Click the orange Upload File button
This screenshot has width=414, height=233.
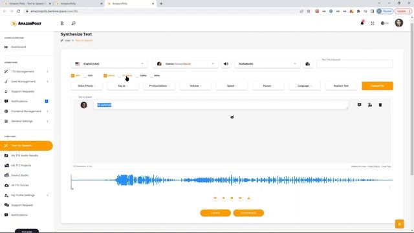click(x=377, y=86)
